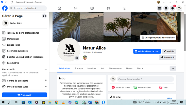Click the Facebook logo beside the search box
Viewport: 186px width, 105px height.
coord(5,8)
